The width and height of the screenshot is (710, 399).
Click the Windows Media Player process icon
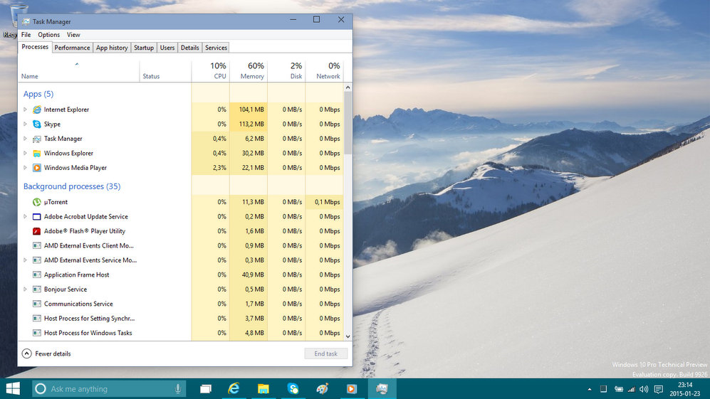click(x=37, y=168)
